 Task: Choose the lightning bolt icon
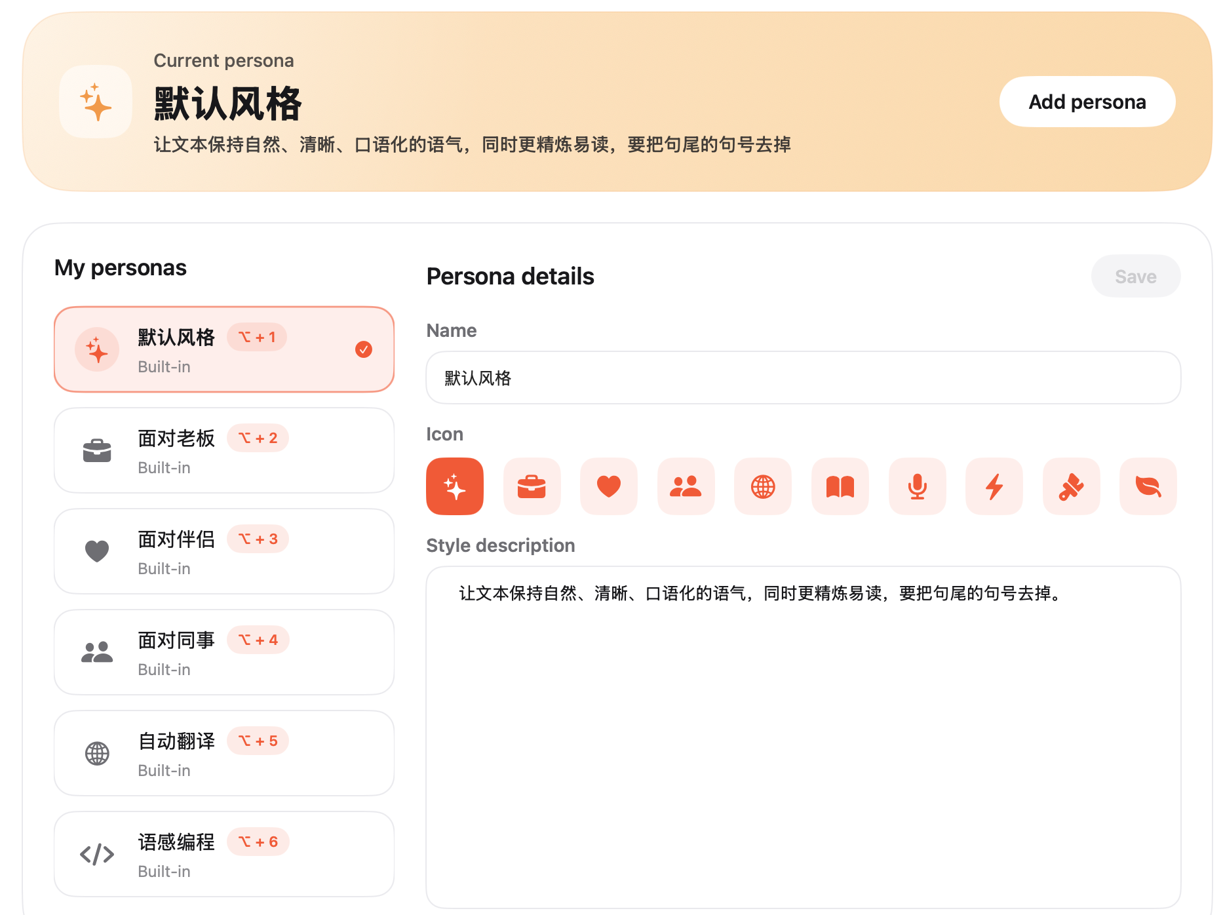(994, 486)
